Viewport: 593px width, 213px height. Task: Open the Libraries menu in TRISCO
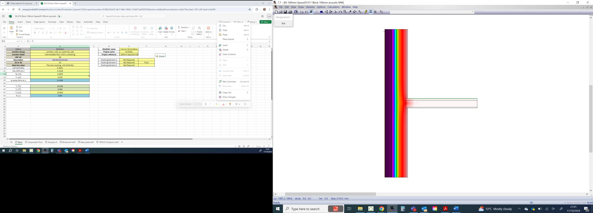tap(310, 7)
